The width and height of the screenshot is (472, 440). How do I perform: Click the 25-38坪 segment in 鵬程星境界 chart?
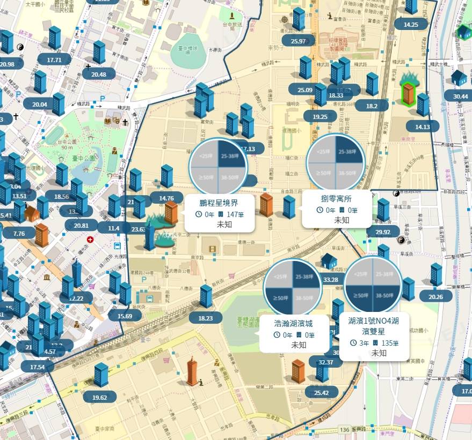pyautogui.click(x=231, y=154)
